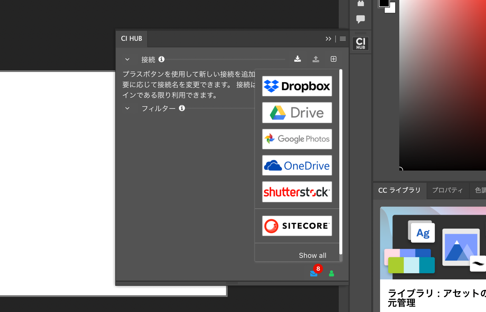
Task: Click the comments speech bubble dock icon
Action: tap(361, 19)
